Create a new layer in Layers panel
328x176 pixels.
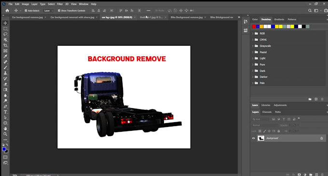click(316, 175)
